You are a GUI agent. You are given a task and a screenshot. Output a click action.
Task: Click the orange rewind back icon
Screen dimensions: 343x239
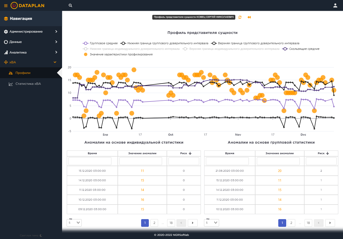click(249, 17)
